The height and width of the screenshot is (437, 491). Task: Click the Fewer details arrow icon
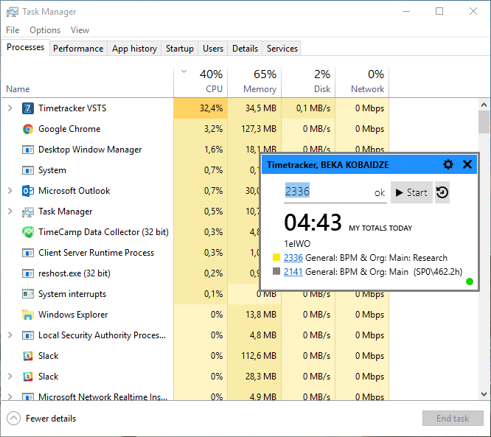tap(13, 419)
